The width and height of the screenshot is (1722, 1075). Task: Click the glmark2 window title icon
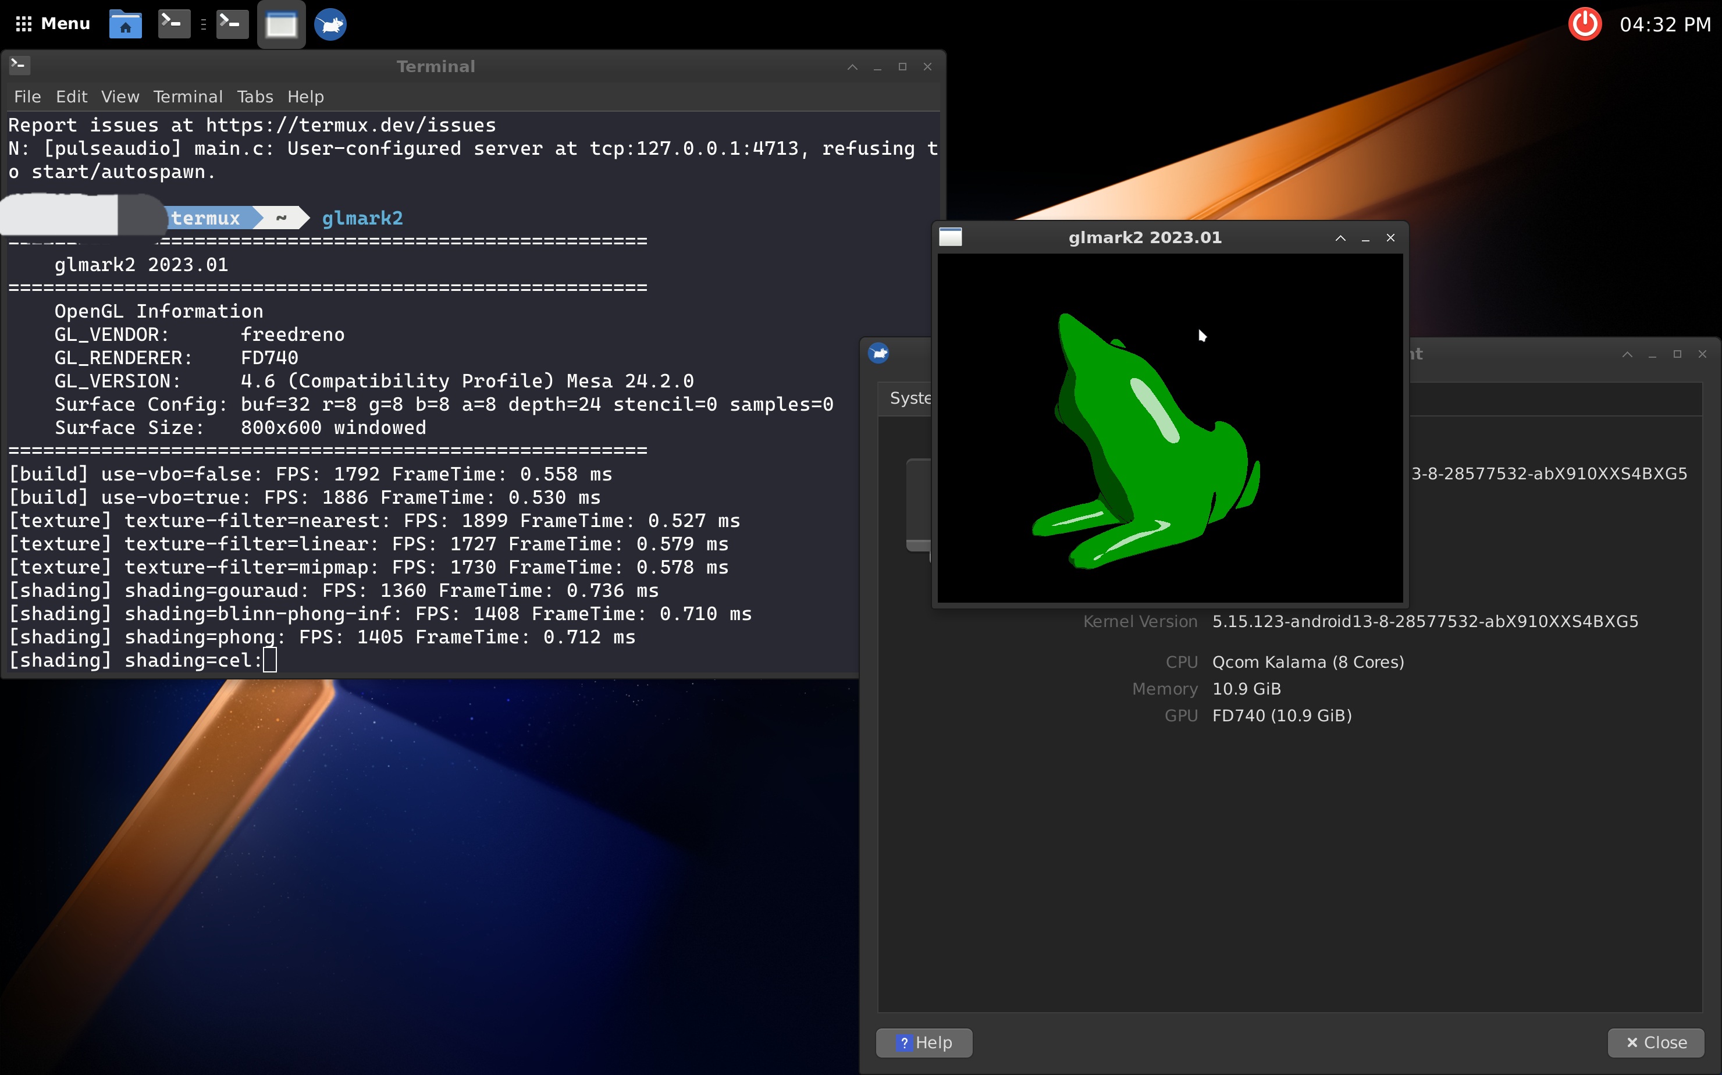point(951,237)
